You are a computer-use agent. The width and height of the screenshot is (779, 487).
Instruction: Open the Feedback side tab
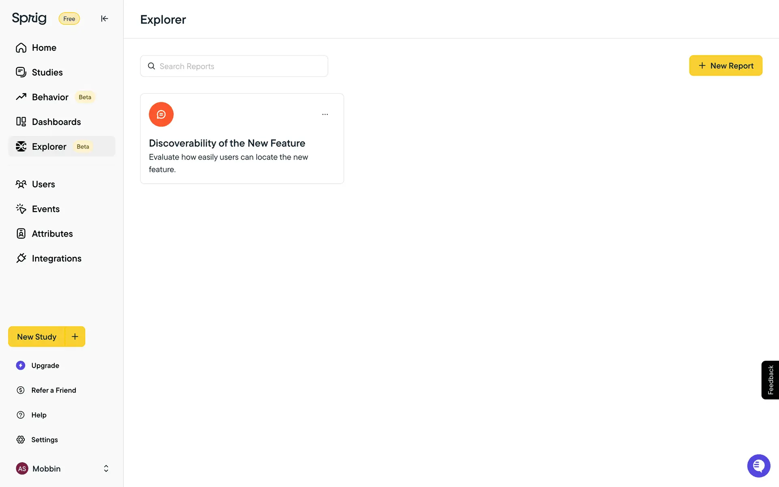coord(770,380)
